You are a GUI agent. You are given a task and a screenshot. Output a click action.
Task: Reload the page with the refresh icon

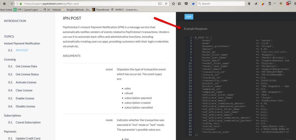[x=167, y=4]
